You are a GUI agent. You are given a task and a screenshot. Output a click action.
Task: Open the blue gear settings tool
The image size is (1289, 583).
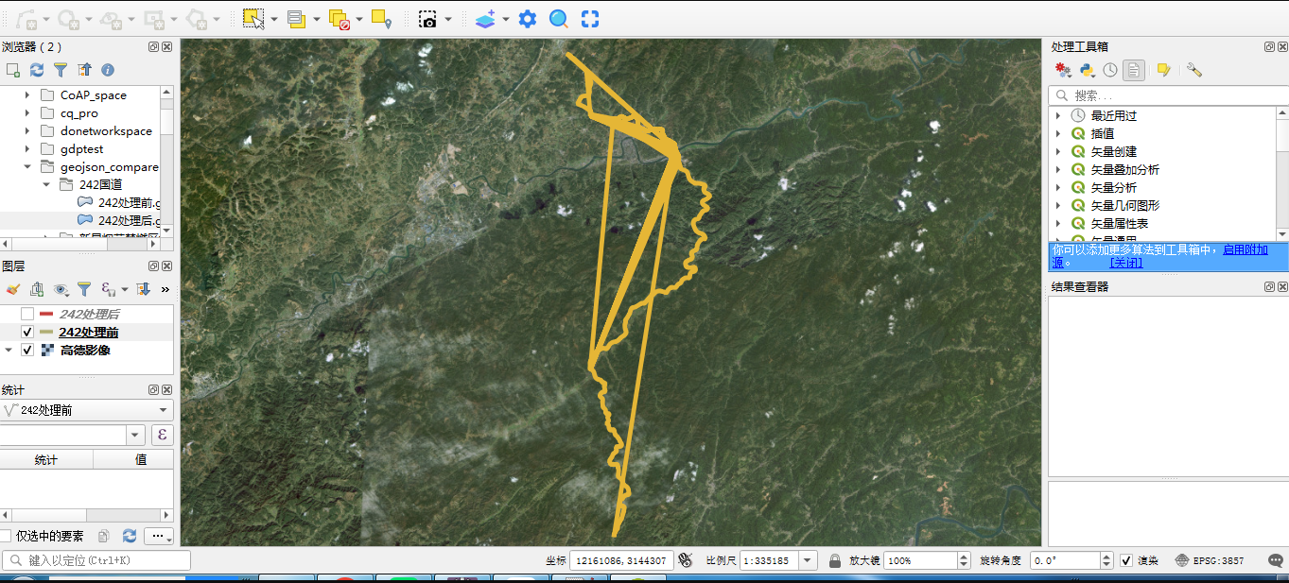(528, 18)
